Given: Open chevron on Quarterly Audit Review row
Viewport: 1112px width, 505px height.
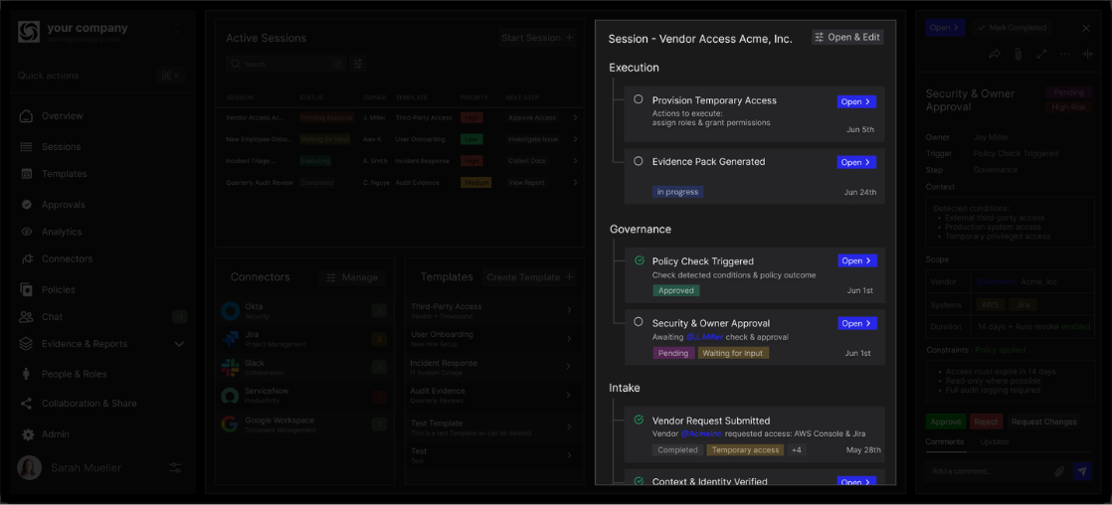Looking at the screenshot, I should (x=575, y=182).
